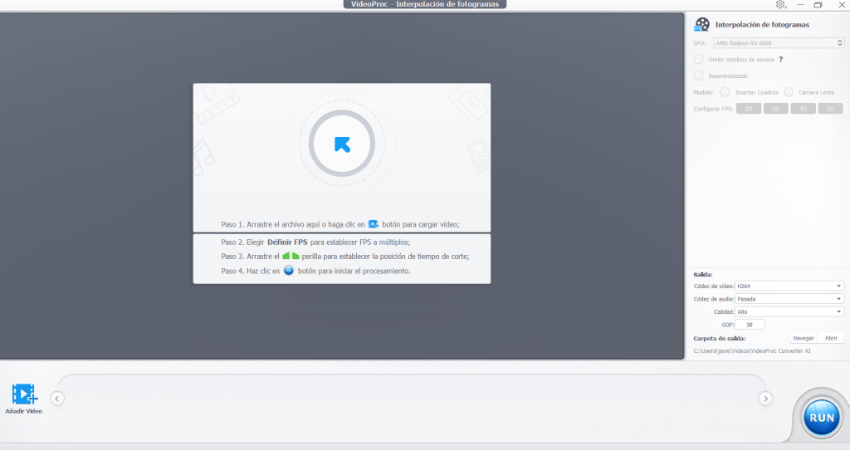Close the VideoProc window
Screen dimensions: 850x450
pos(842,4)
